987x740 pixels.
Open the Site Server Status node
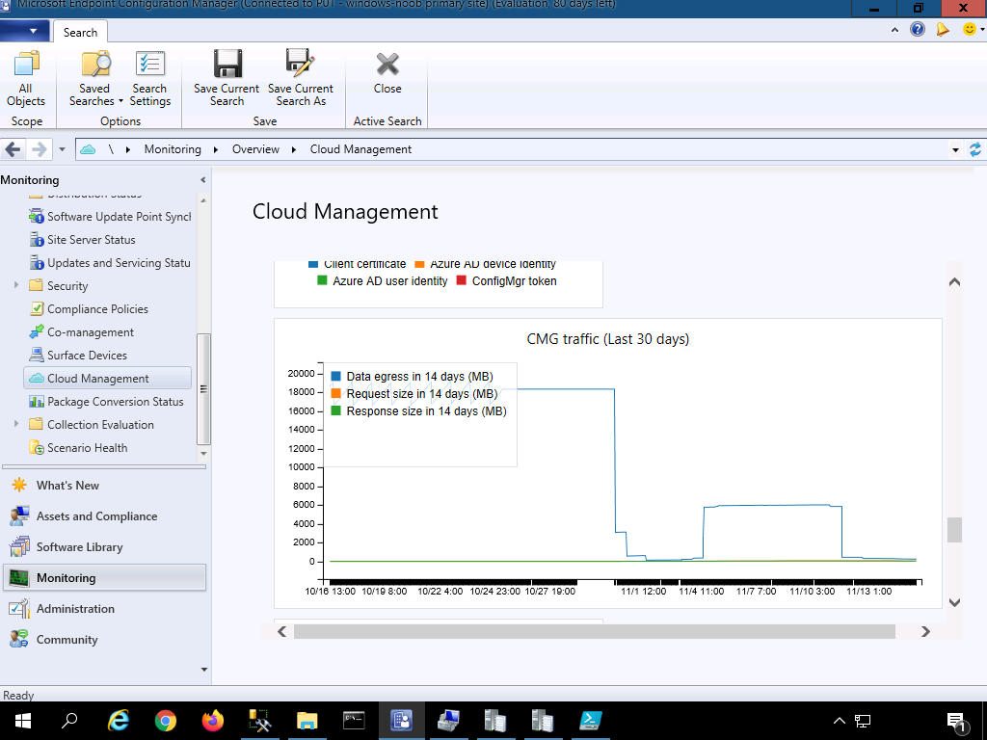[x=83, y=240]
